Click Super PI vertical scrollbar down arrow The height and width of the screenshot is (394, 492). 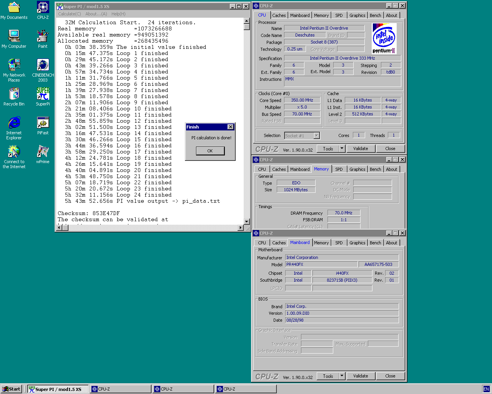point(247,222)
